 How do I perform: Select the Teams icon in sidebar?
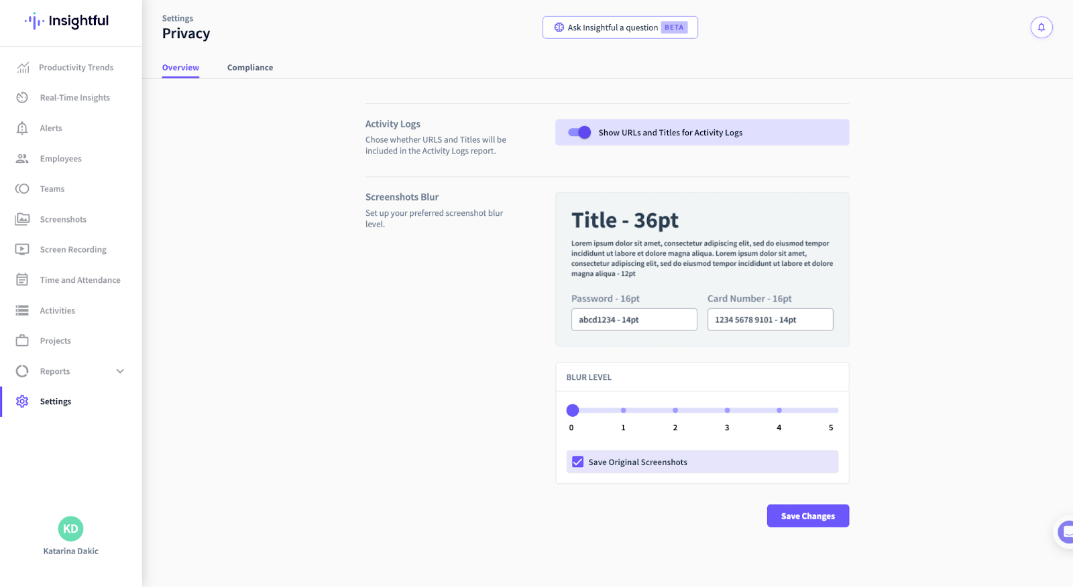tap(22, 188)
